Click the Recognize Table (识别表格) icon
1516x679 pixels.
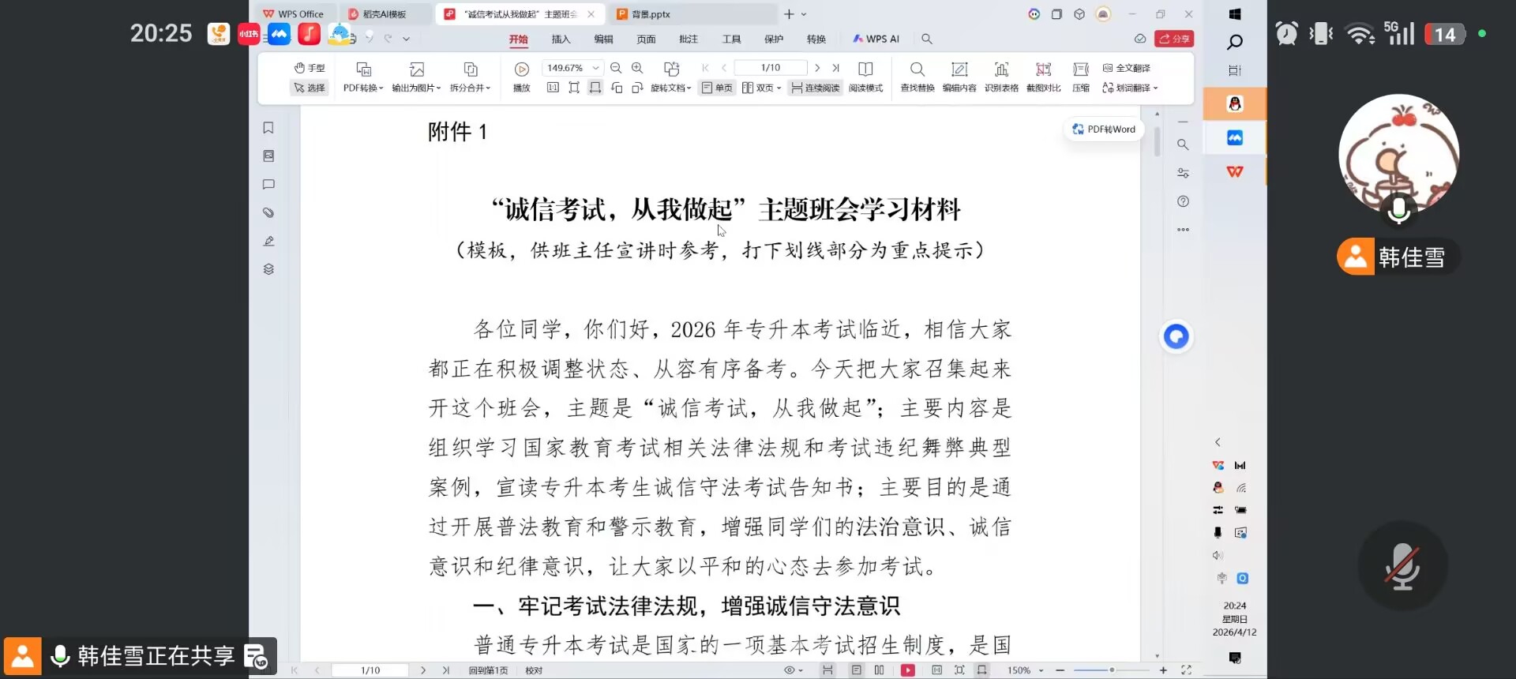(1001, 76)
